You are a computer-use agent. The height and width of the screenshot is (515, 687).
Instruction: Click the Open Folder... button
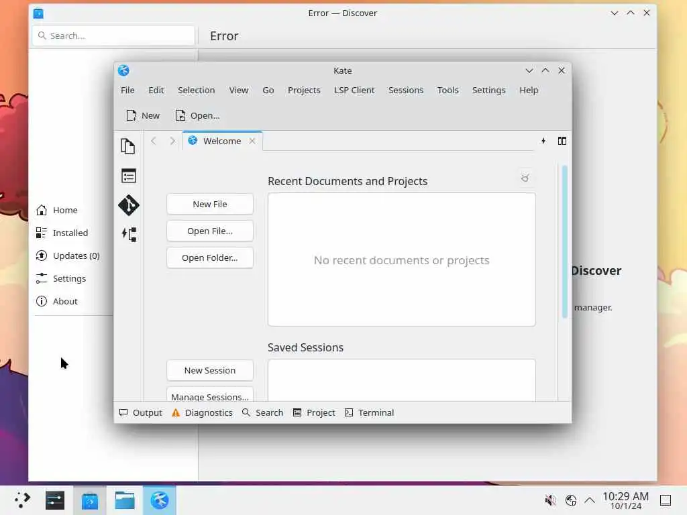coord(210,258)
